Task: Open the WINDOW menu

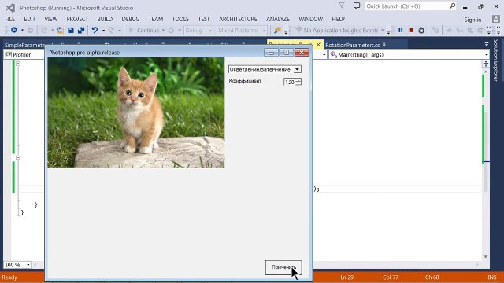Action: click(311, 19)
